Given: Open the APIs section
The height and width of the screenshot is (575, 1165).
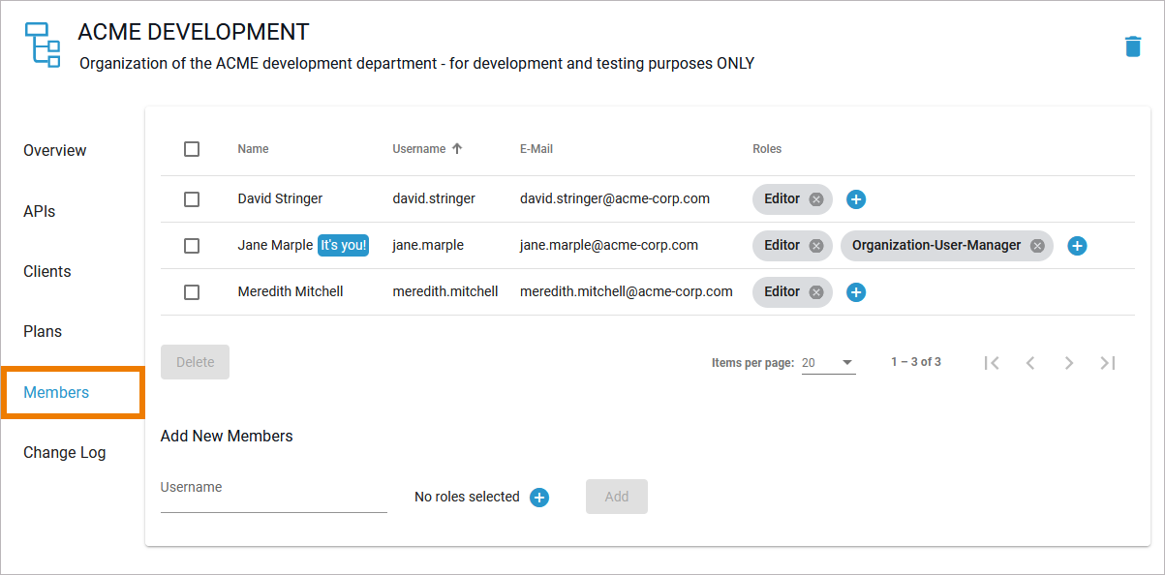Looking at the screenshot, I should 40,211.
